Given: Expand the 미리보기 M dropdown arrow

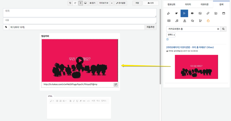Looking at the screenshot, I should point(112,3).
